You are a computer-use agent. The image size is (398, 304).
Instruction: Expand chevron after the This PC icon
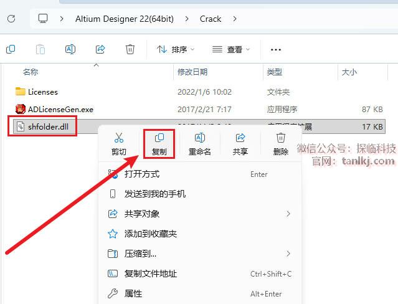62,19
